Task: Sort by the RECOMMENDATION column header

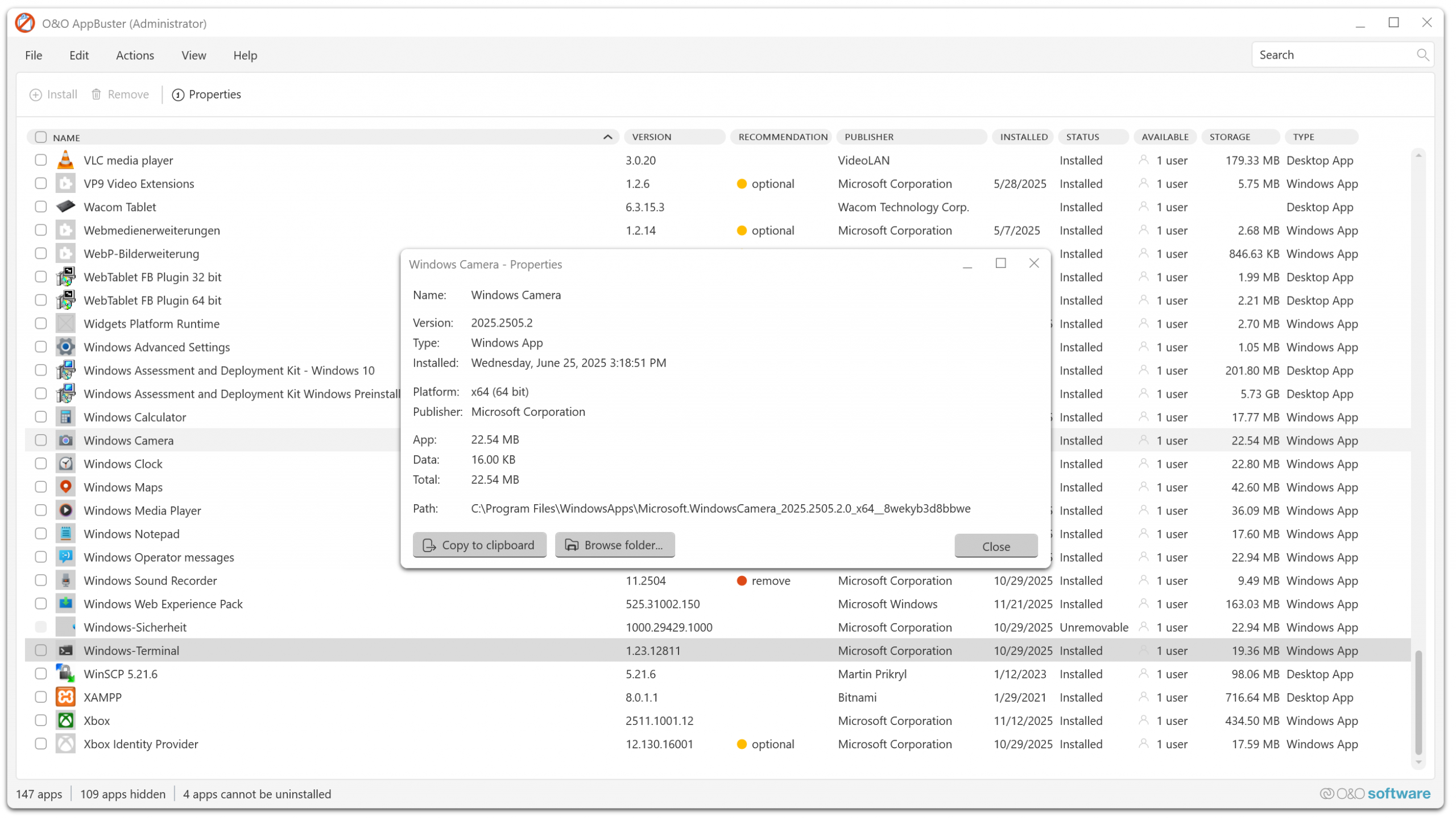Action: tap(783, 137)
